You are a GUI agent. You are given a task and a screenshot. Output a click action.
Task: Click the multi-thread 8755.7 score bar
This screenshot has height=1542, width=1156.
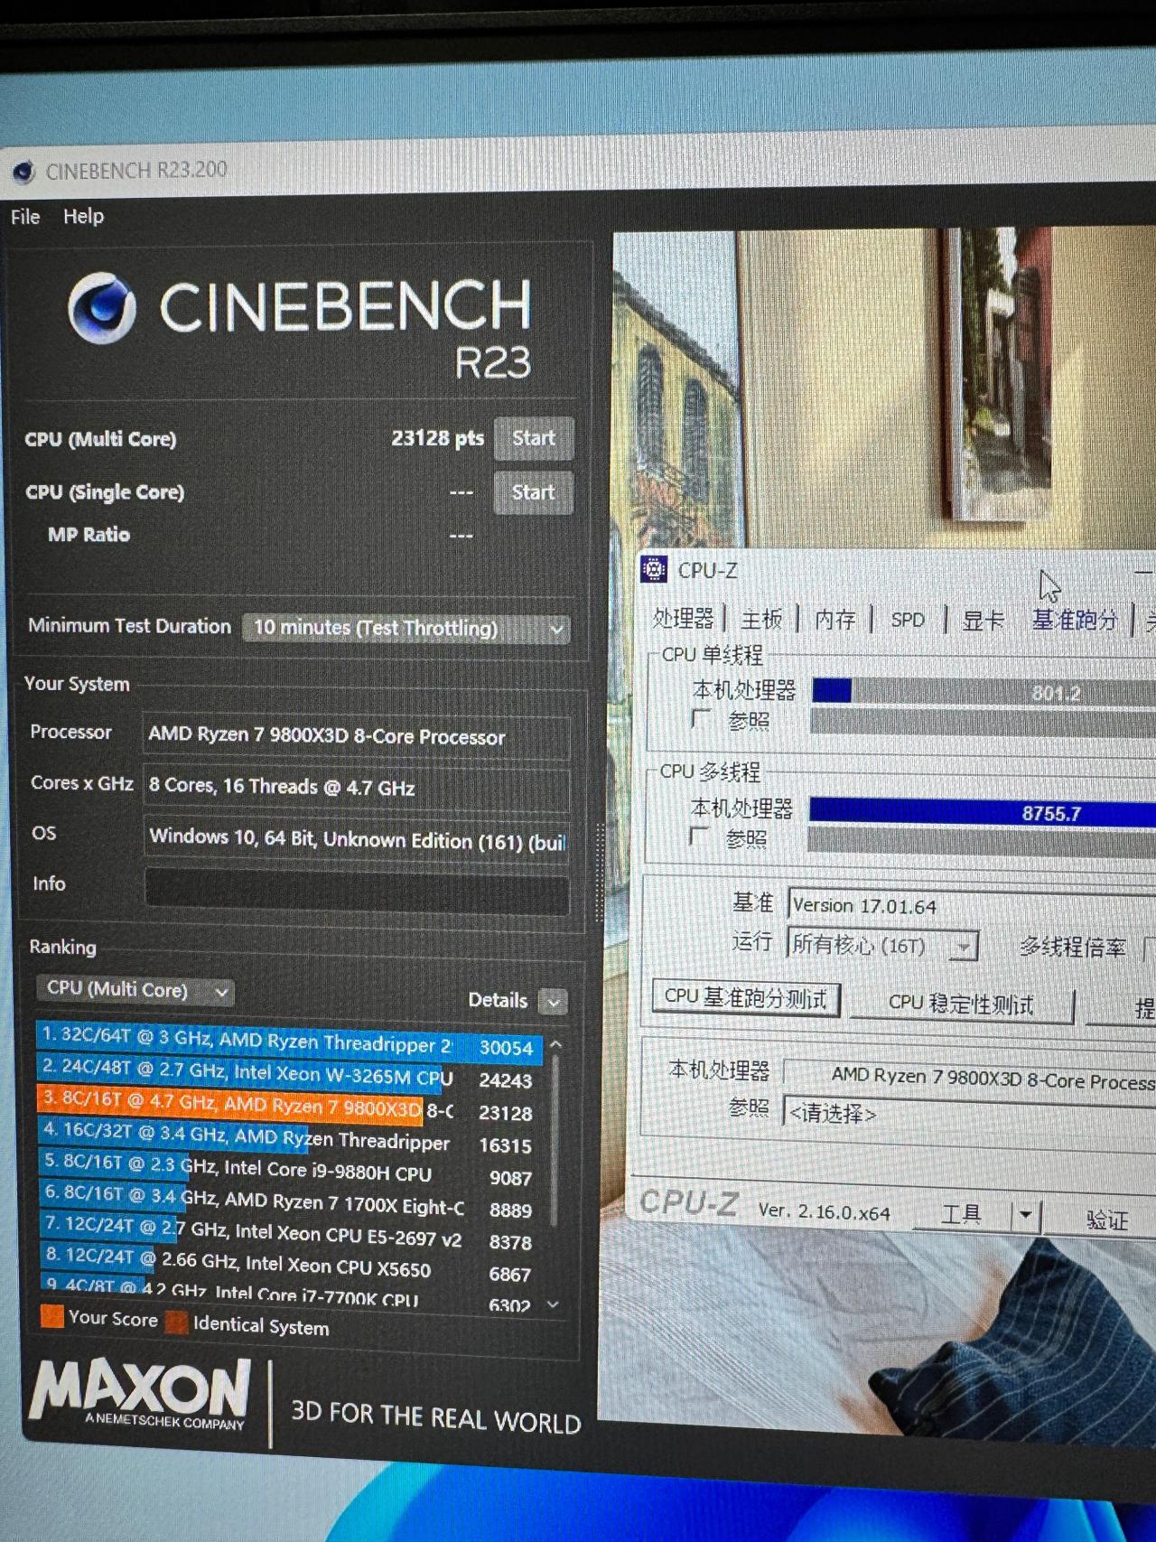click(x=982, y=811)
